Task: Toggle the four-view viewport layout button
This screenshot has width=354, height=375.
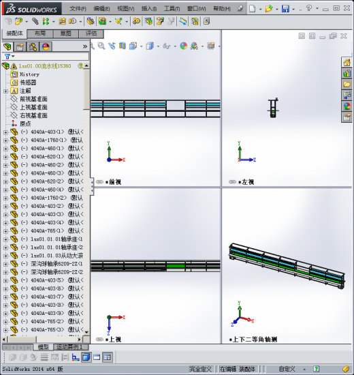Action: (108, 357)
